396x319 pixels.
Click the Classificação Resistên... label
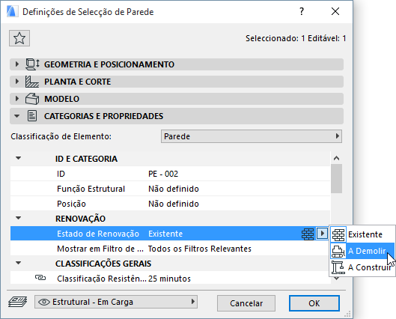tap(102, 279)
